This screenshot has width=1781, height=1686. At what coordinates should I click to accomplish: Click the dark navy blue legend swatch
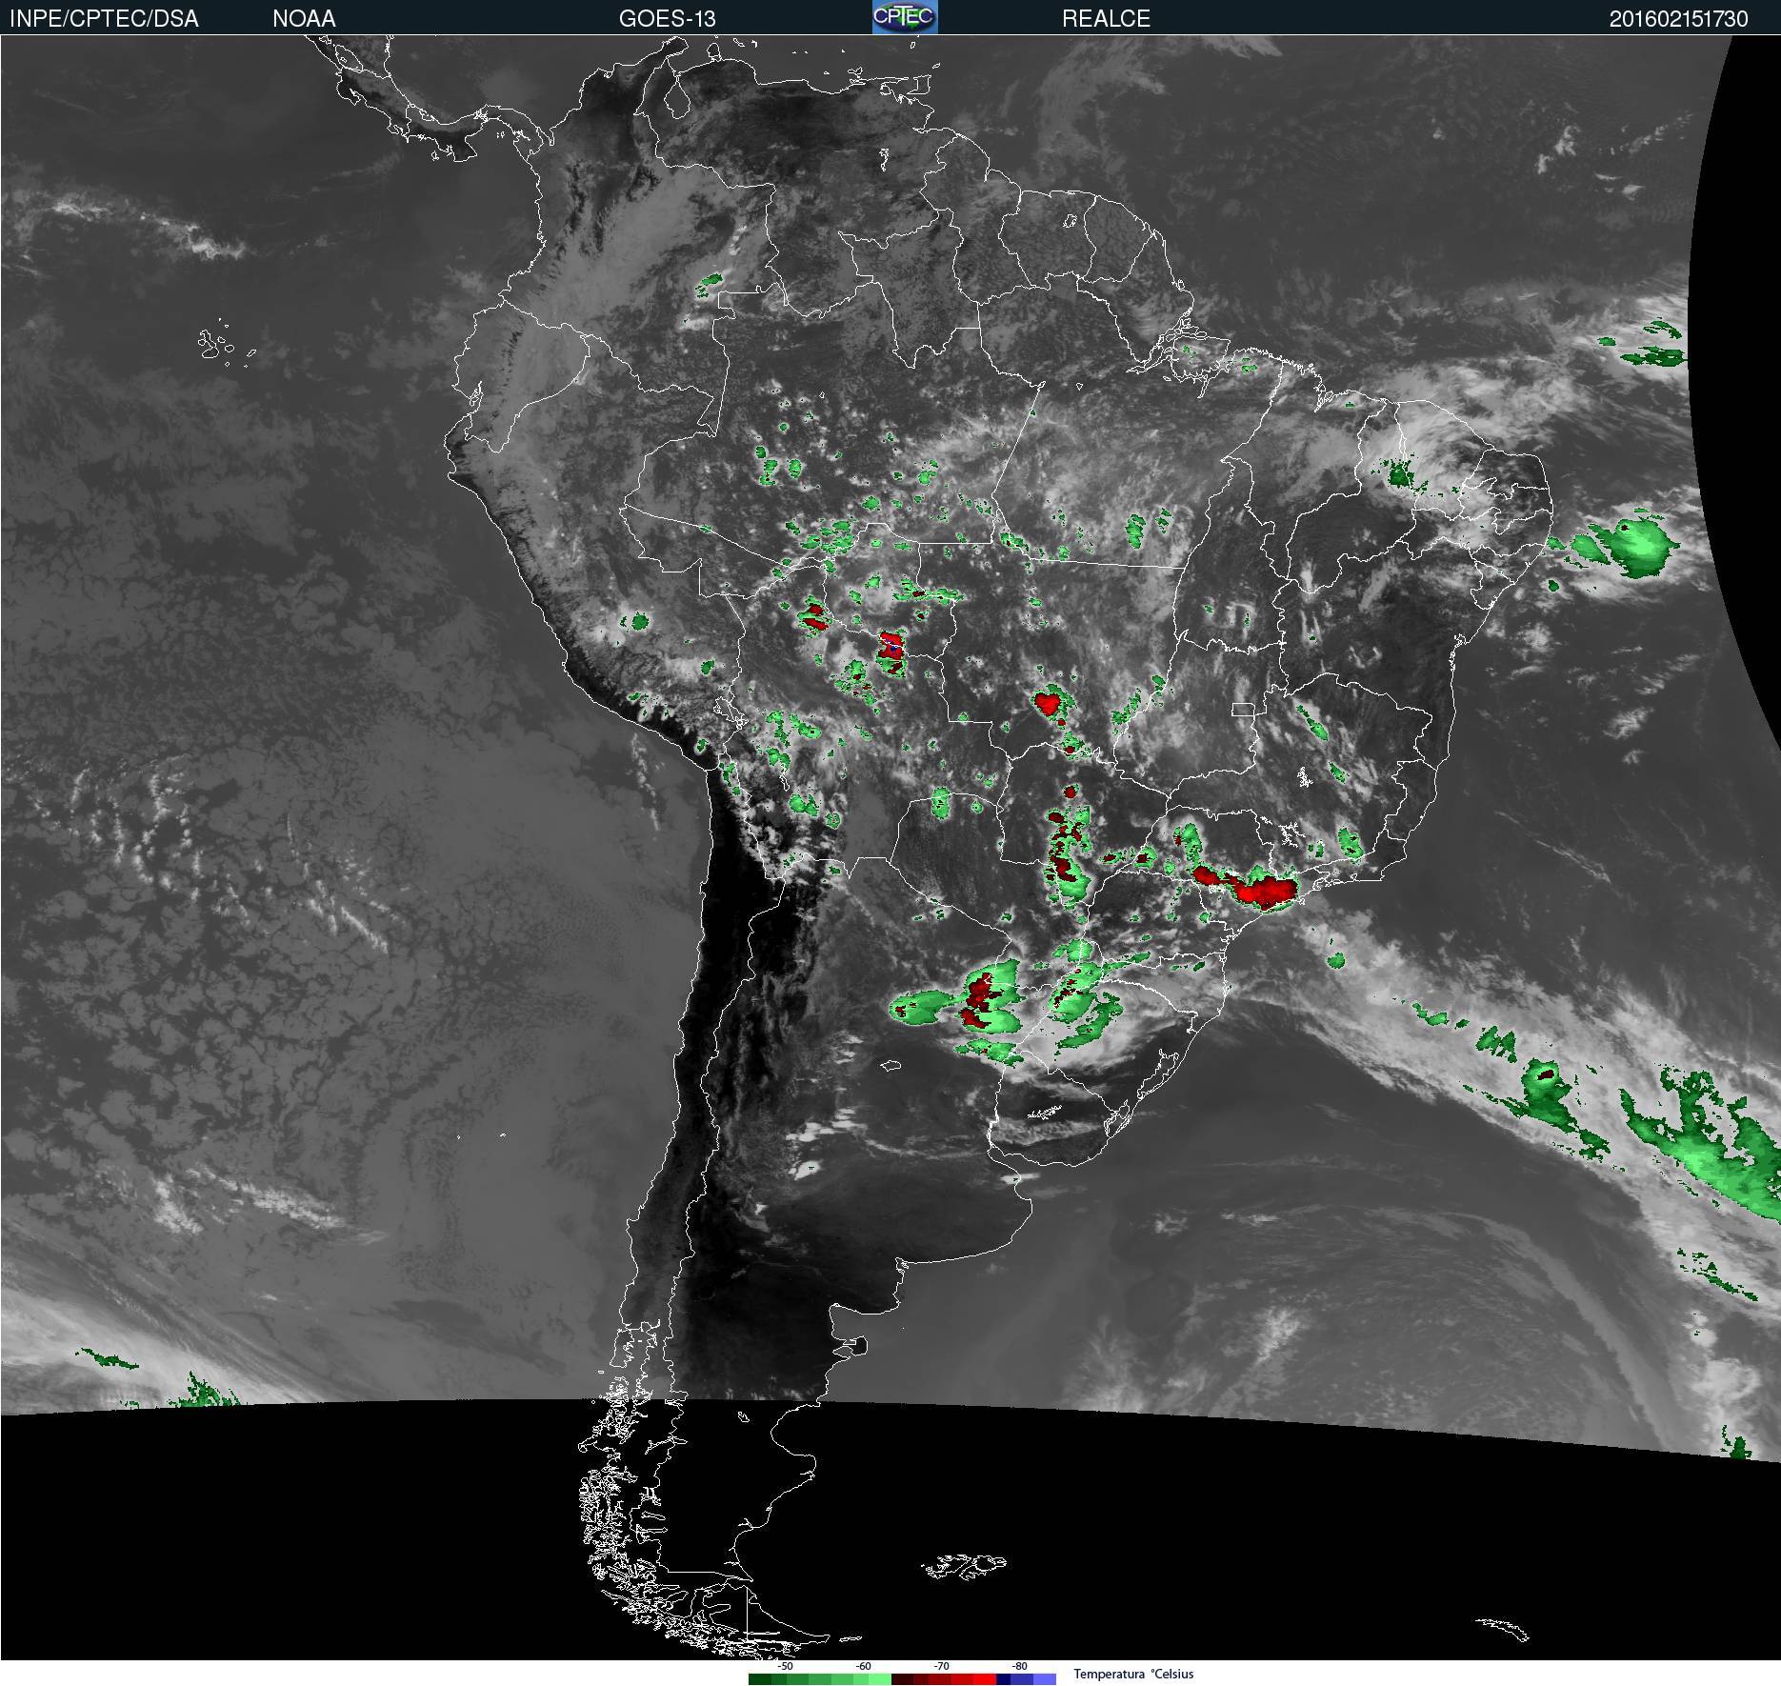[x=1003, y=1679]
